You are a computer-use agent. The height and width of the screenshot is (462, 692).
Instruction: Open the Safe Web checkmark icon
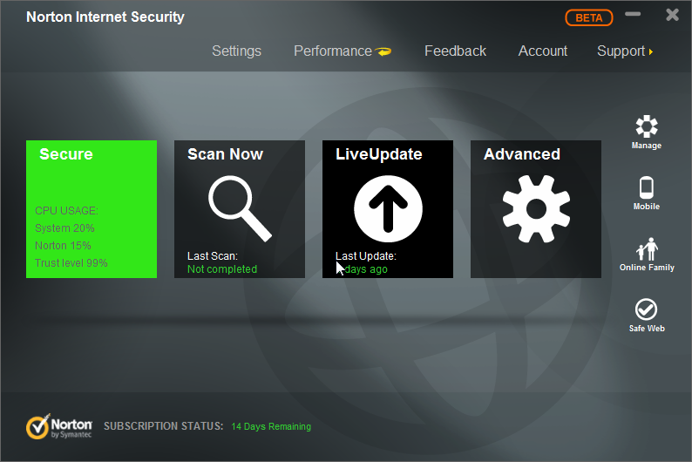pos(646,309)
